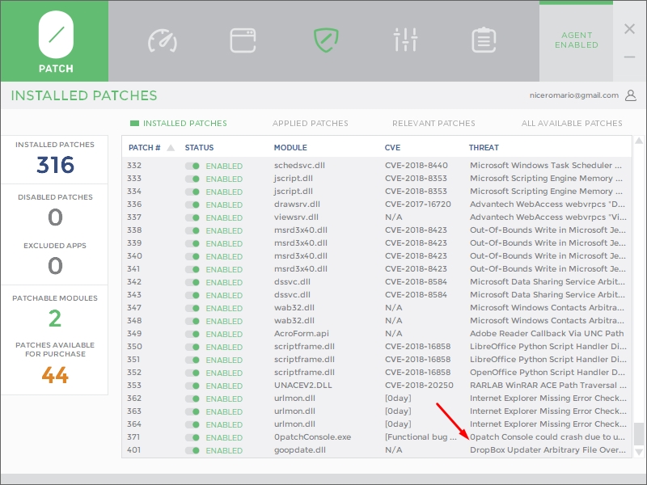Open the dashboard speedometer icon
Image resolution: width=647 pixels, height=485 pixels.
pos(162,40)
